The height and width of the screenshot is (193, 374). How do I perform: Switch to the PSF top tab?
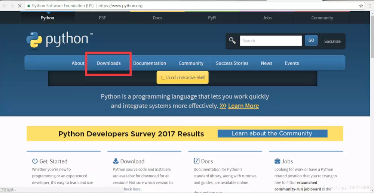(x=102, y=18)
